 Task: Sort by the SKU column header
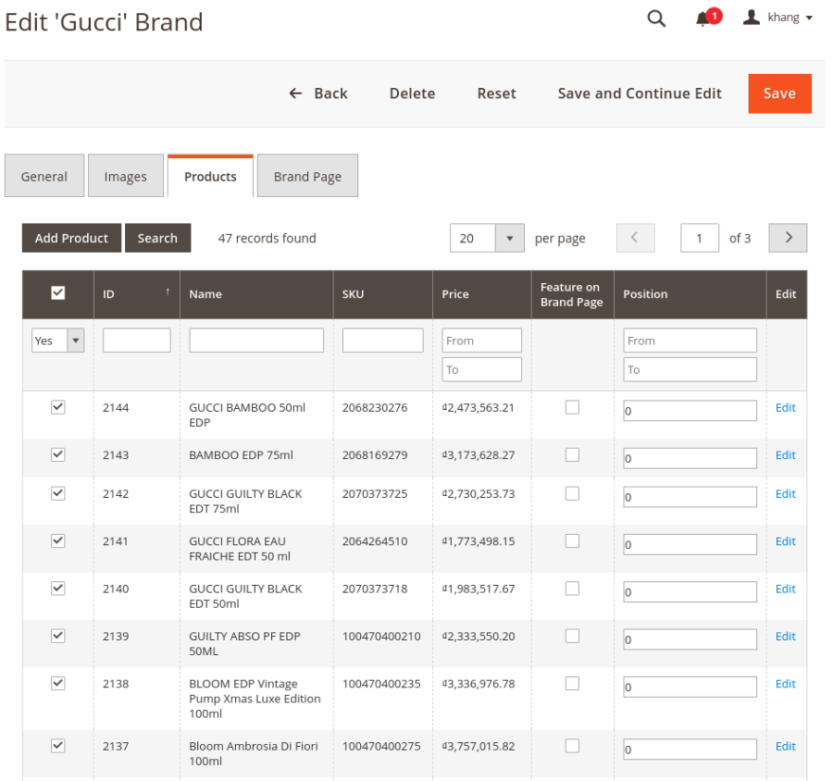pos(382,294)
